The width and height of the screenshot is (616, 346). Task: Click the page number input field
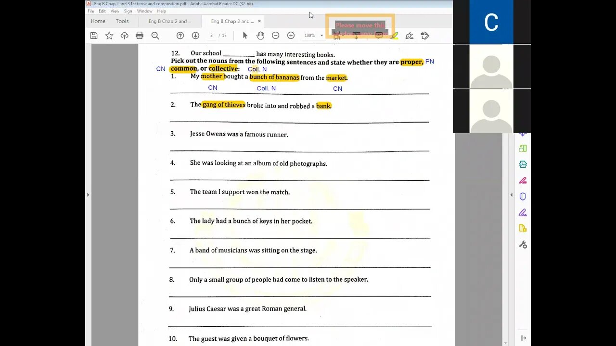click(x=211, y=36)
